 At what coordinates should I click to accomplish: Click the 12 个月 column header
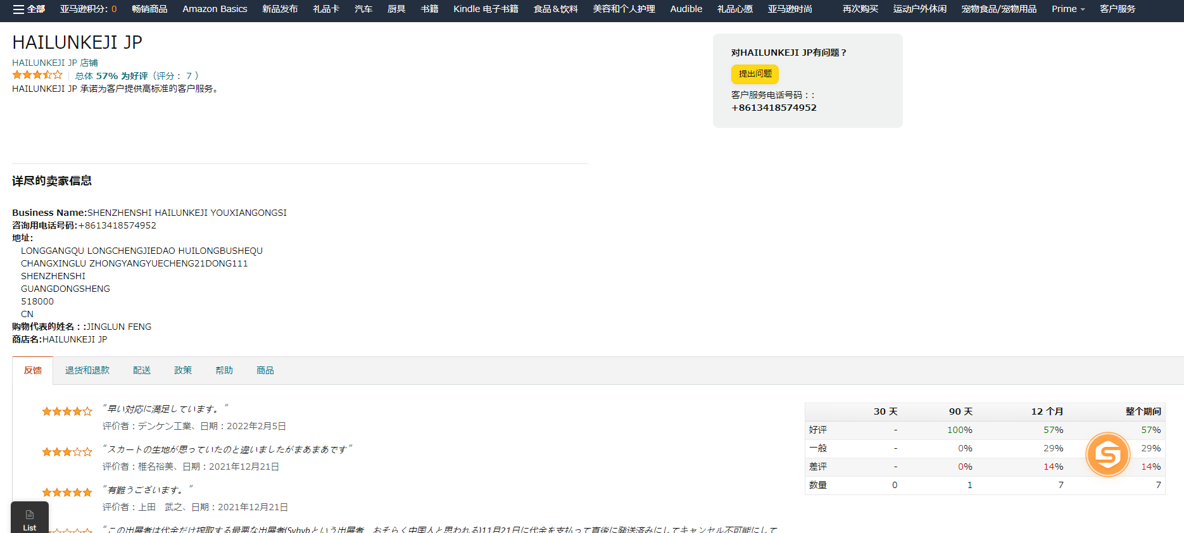1047,411
